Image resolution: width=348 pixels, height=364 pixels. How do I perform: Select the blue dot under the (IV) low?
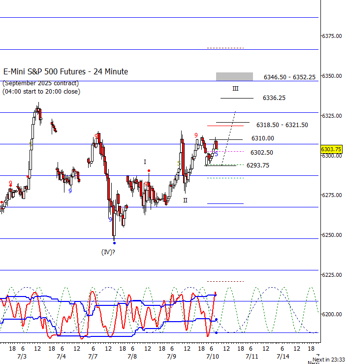[114, 243]
